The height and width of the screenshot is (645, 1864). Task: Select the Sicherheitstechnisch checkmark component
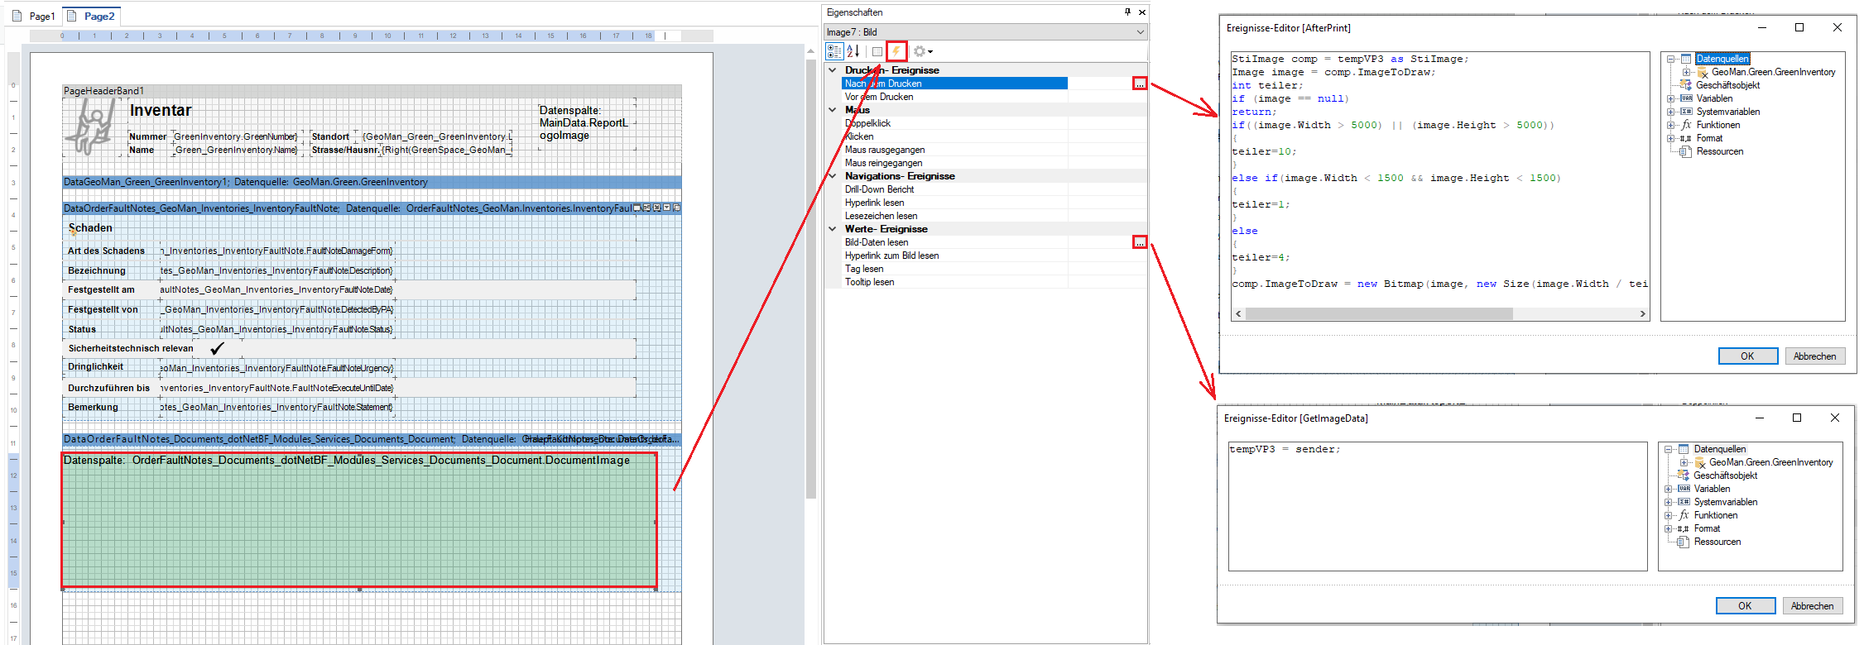[217, 348]
